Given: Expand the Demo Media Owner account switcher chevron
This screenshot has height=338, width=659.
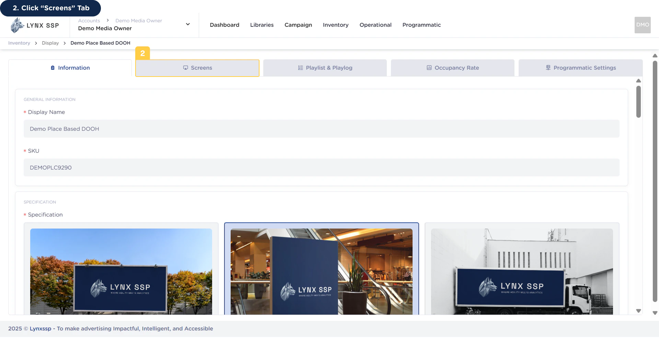Looking at the screenshot, I should pos(188,24).
